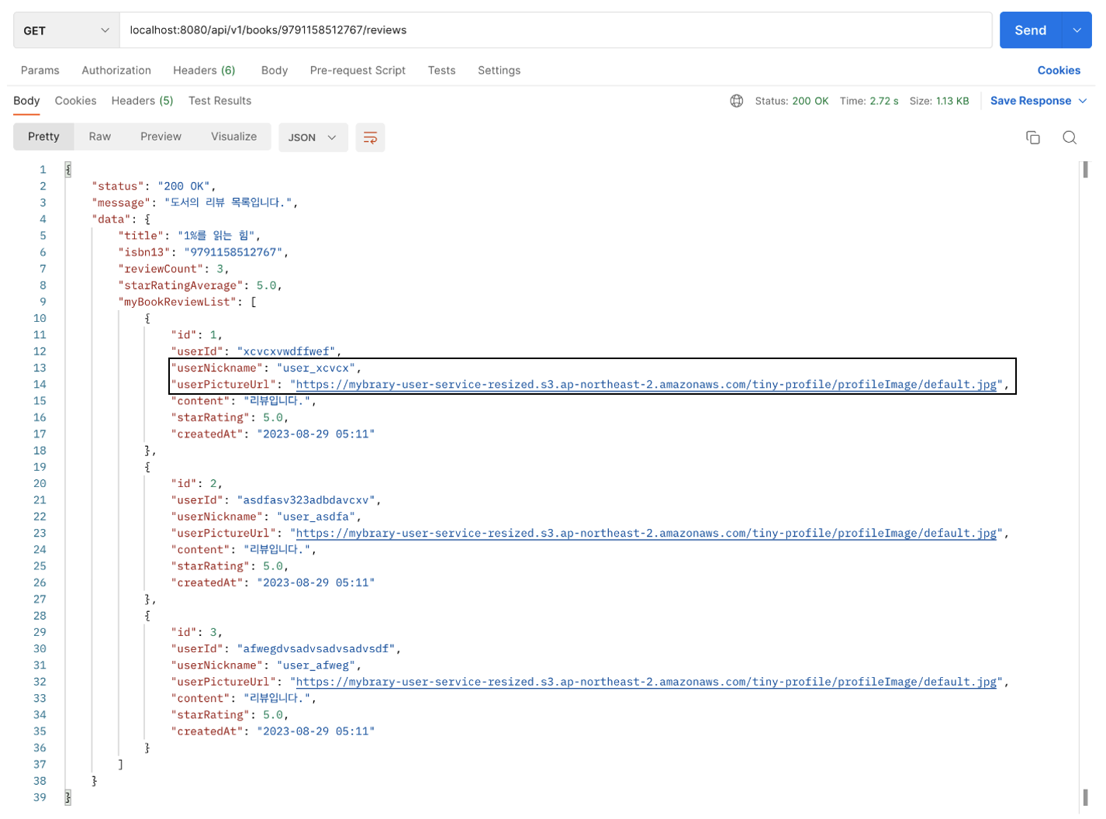Open the Send button dropdown arrow
This screenshot has width=1106, height=819.
[1077, 30]
